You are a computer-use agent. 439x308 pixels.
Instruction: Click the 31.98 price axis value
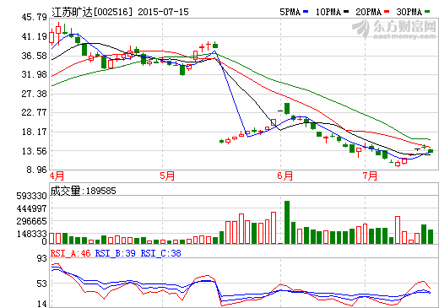click(35, 74)
